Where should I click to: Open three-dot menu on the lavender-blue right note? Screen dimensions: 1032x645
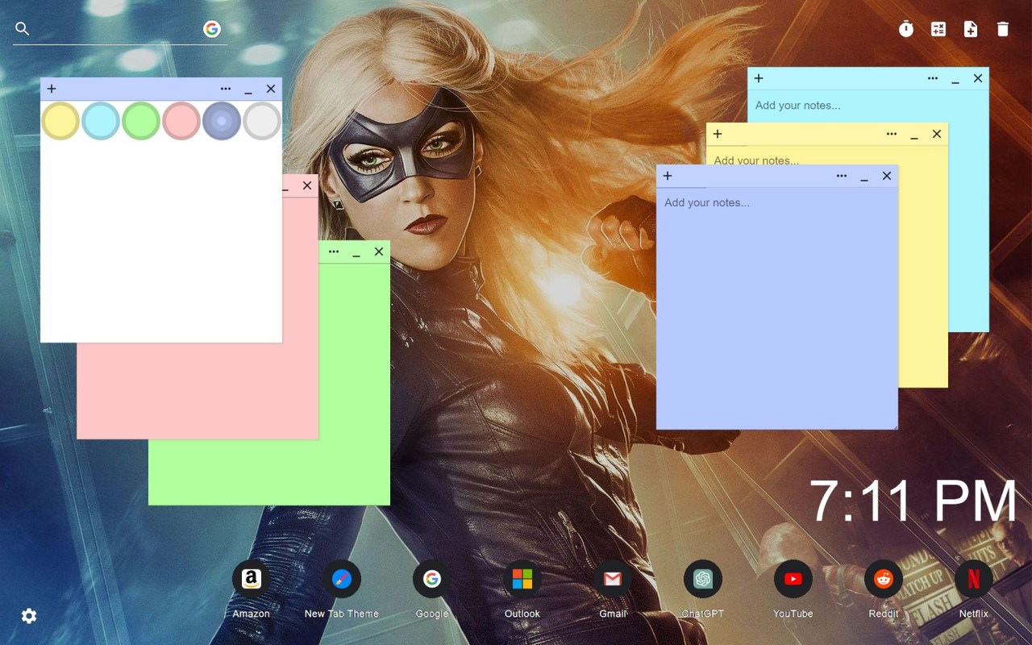[842, 176]
